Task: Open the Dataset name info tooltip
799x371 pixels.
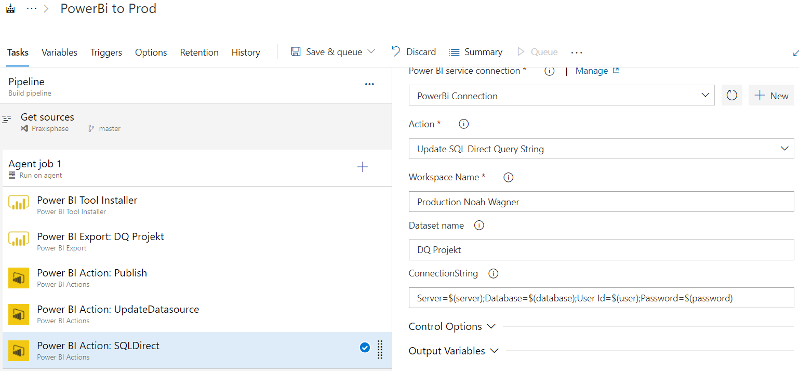Action: (478, 225)
